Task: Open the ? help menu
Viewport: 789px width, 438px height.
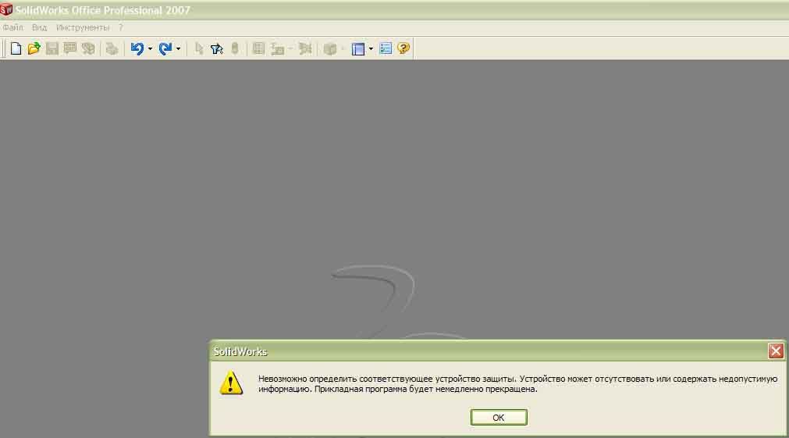Action: 121,27
